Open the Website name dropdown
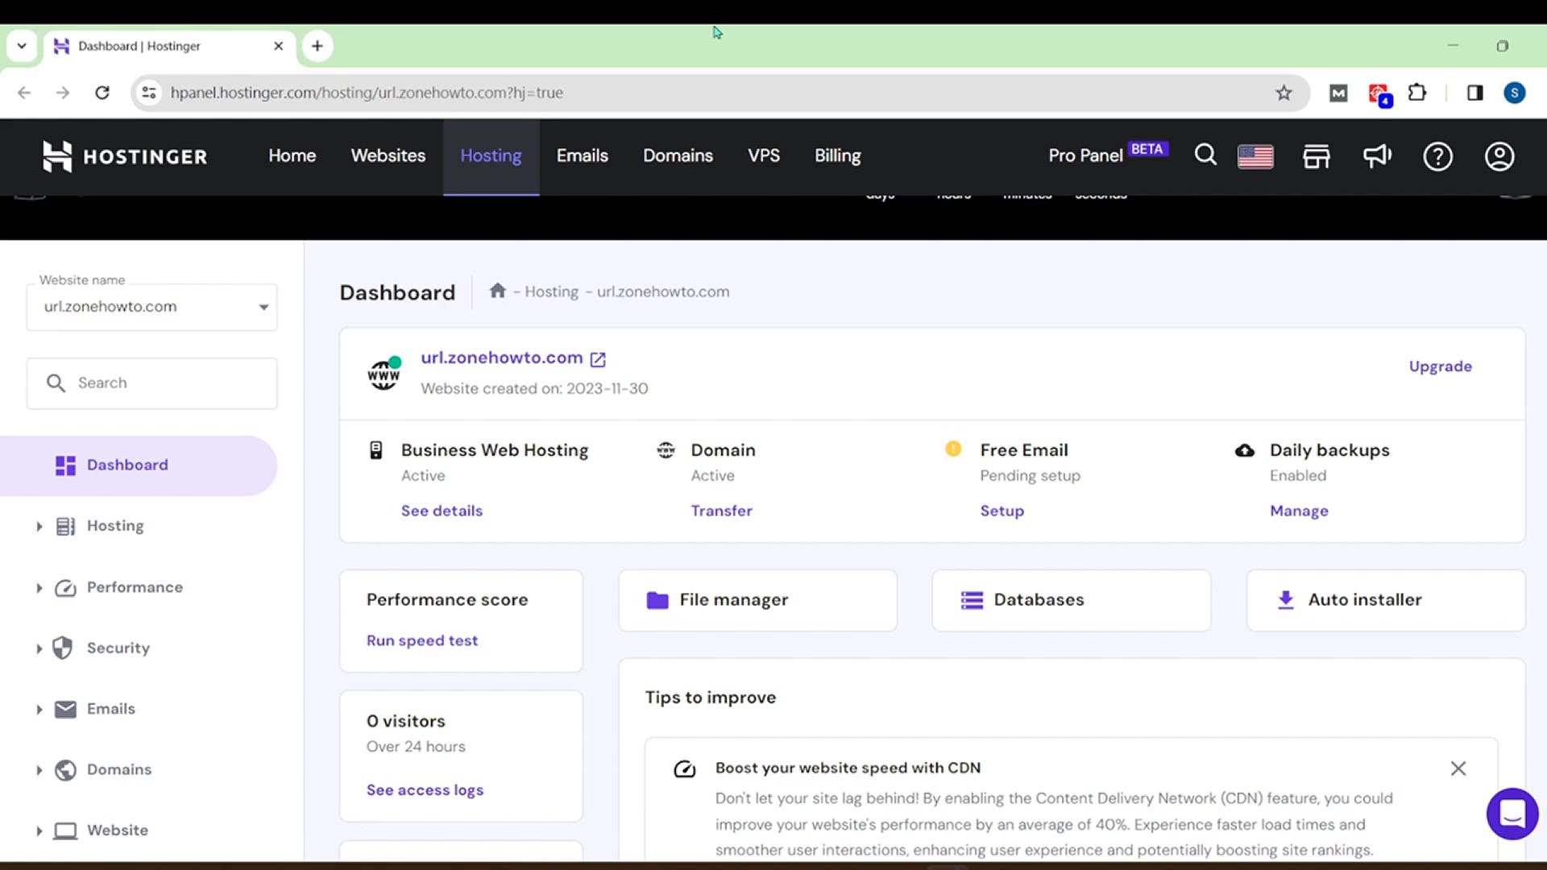The image size is (1547, 870). point(152,307)
